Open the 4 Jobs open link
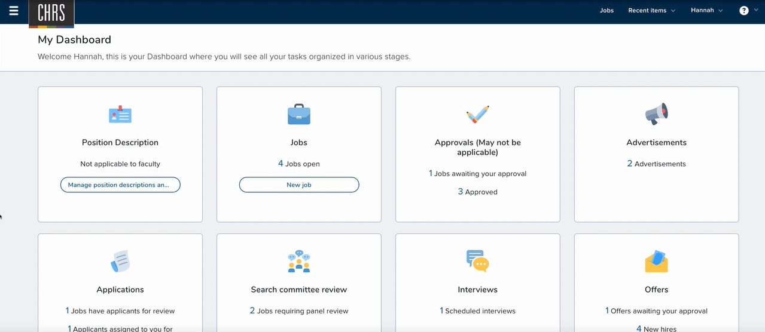This screenshot has height=332, width=765. (x=299, y=164)
